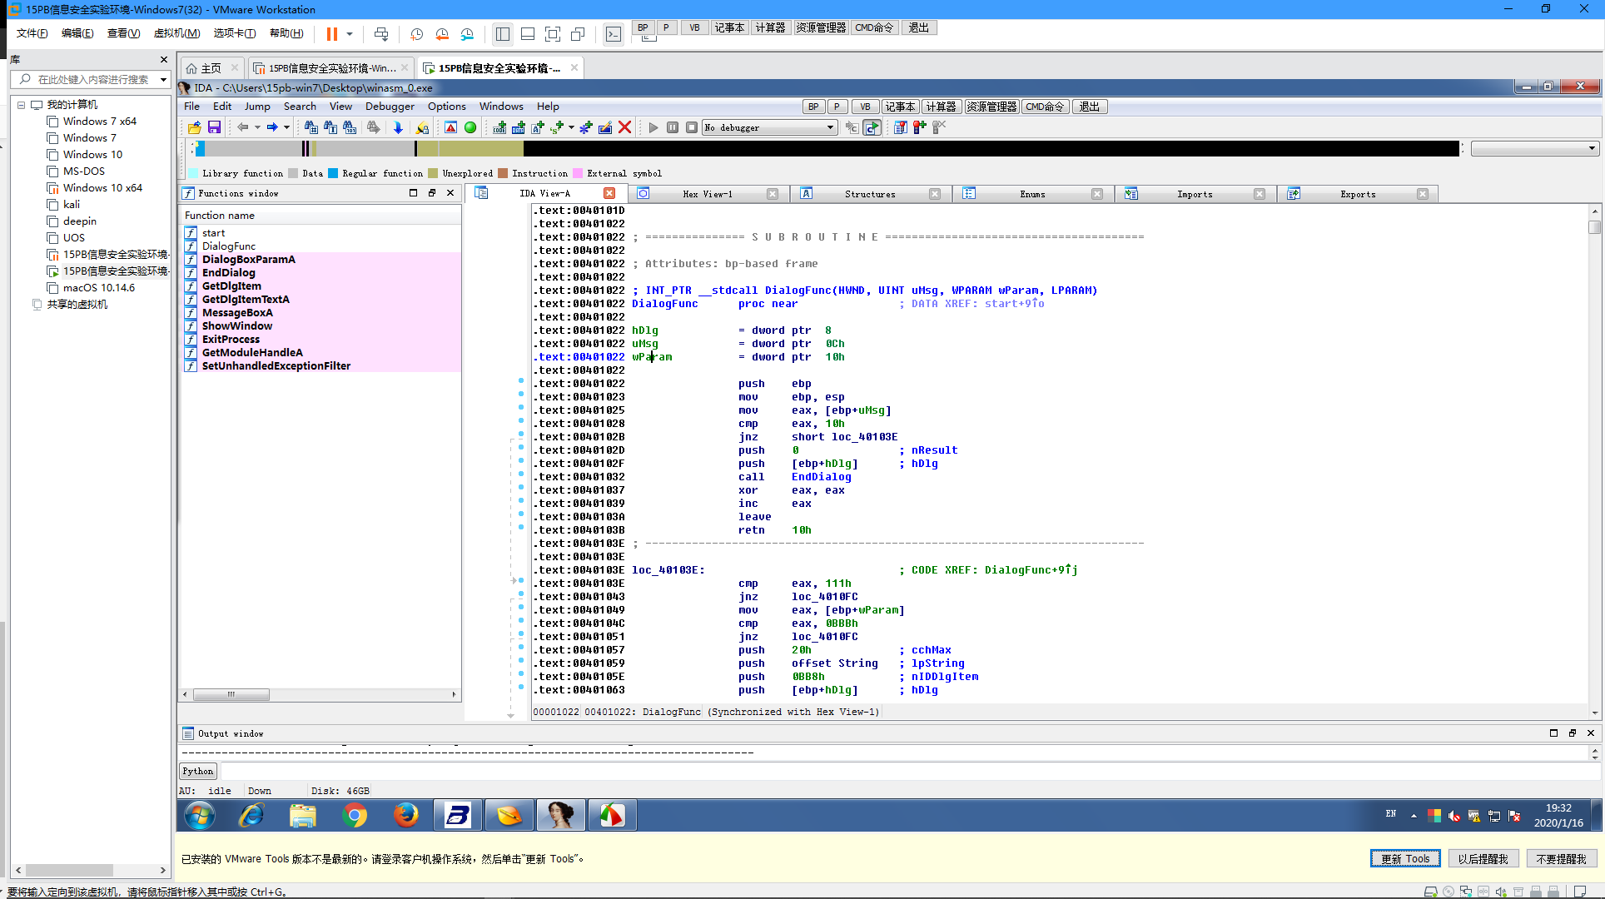Viewport: 1605px width, 899px height.
Task: Click the Jump back arrow icon
Action: coord(243,127)
